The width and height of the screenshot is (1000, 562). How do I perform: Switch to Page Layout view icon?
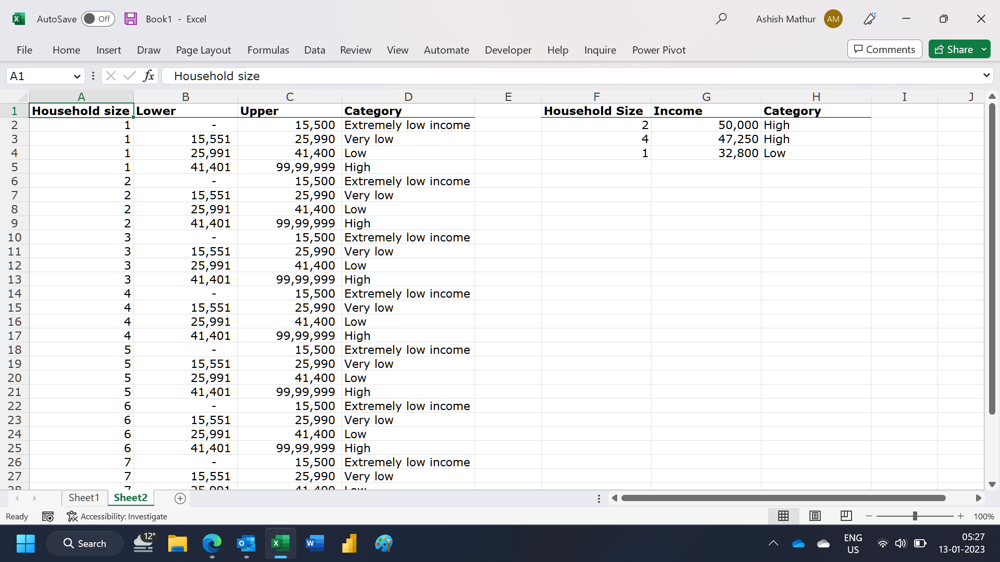[815, 516]
